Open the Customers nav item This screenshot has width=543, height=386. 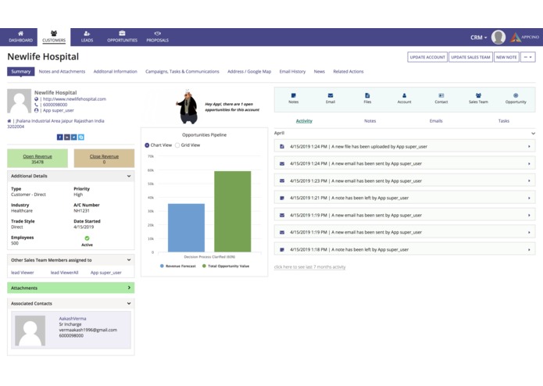(x=54, y=37)
